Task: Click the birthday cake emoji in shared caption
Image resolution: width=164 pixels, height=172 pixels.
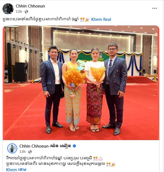Action: [x=100, y=158]
